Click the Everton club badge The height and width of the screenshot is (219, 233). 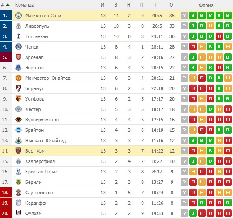point(18,68)
